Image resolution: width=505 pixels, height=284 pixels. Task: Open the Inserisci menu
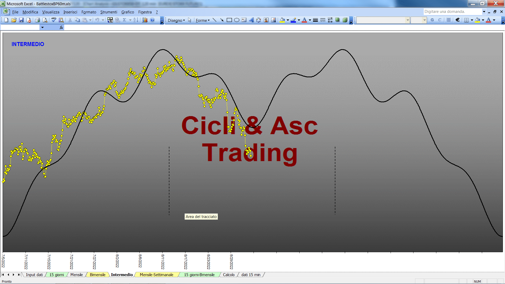[70, 12]
